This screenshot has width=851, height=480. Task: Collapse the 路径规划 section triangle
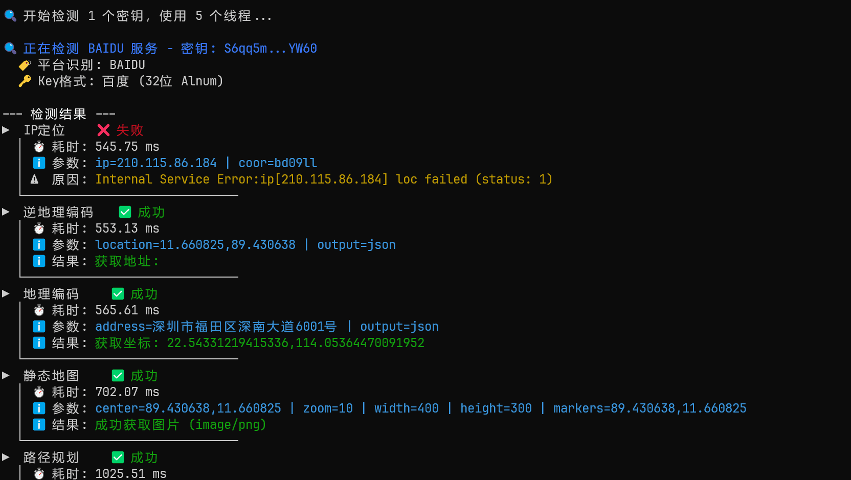pos(6,457)
